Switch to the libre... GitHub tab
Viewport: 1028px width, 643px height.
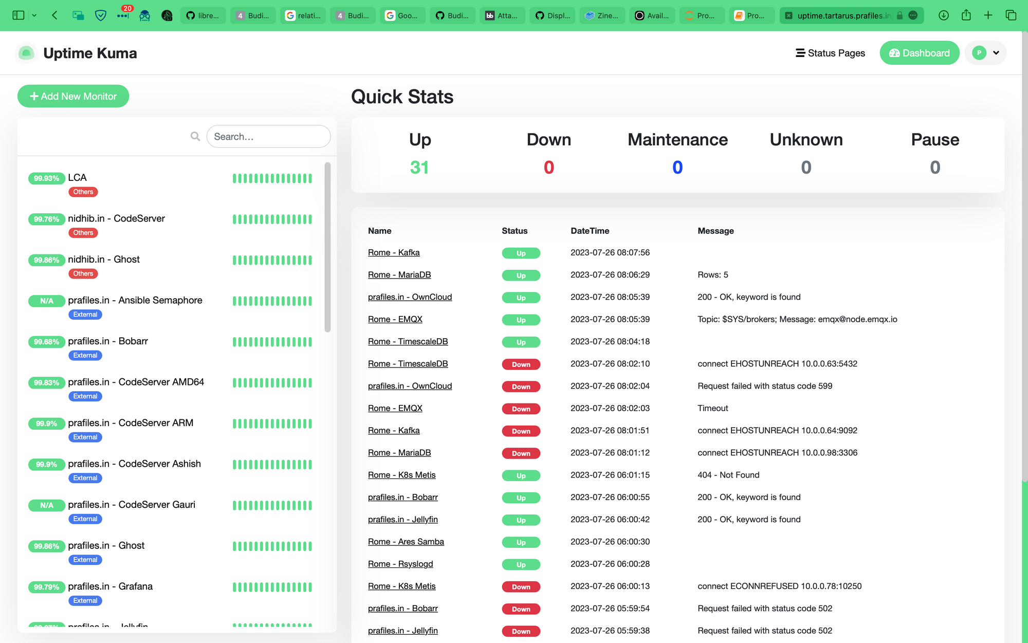pos(203,15)
